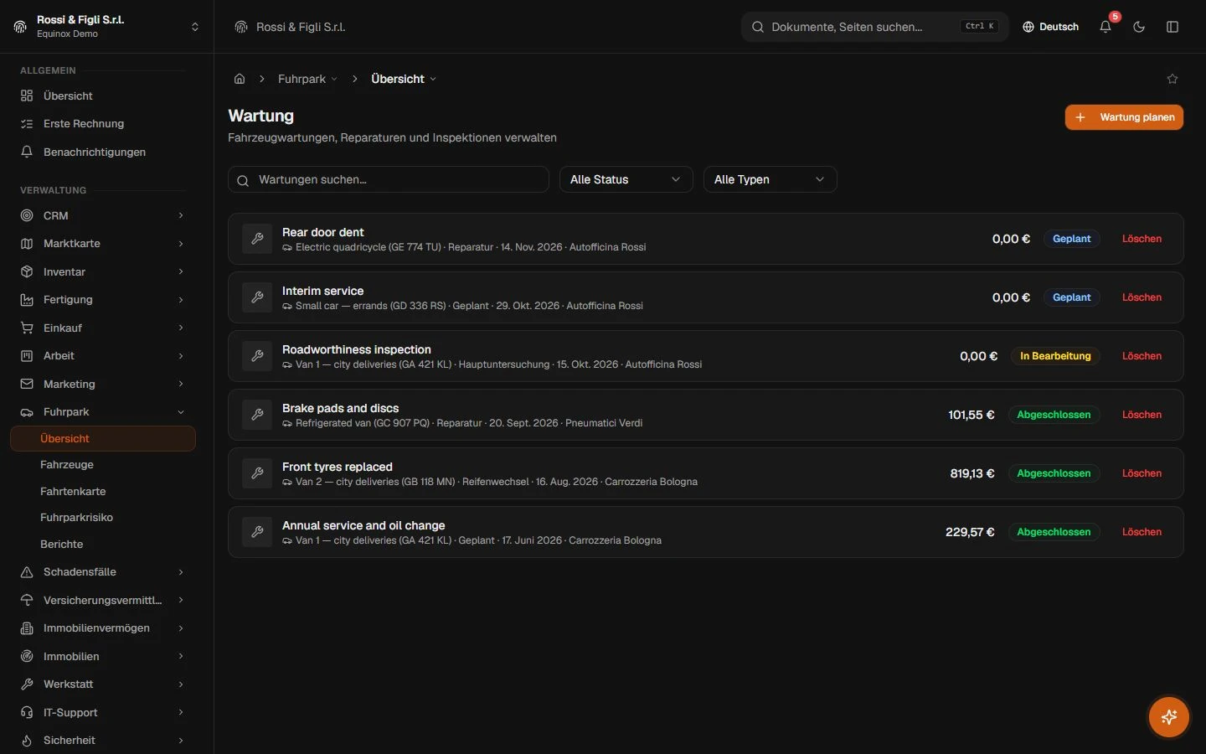The width and height of the screenshot is (1206, 754).
Task: Click the Wartung planen button
Action: (x=1124, y=117)
